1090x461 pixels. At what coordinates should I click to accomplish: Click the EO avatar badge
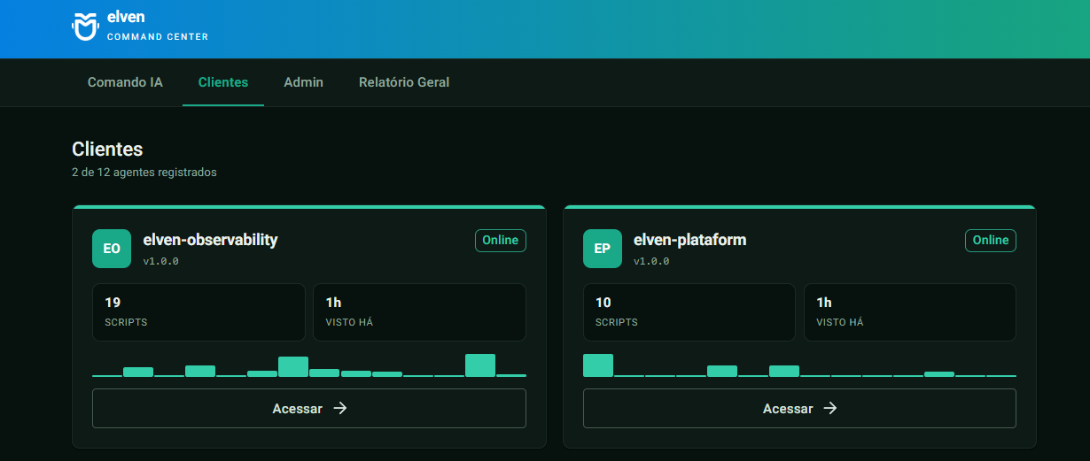(x=112, y=249)
